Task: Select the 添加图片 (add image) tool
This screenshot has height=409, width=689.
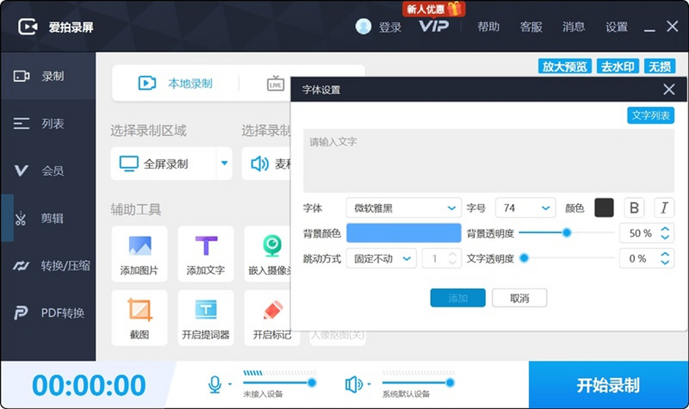Action: [140, 254]
